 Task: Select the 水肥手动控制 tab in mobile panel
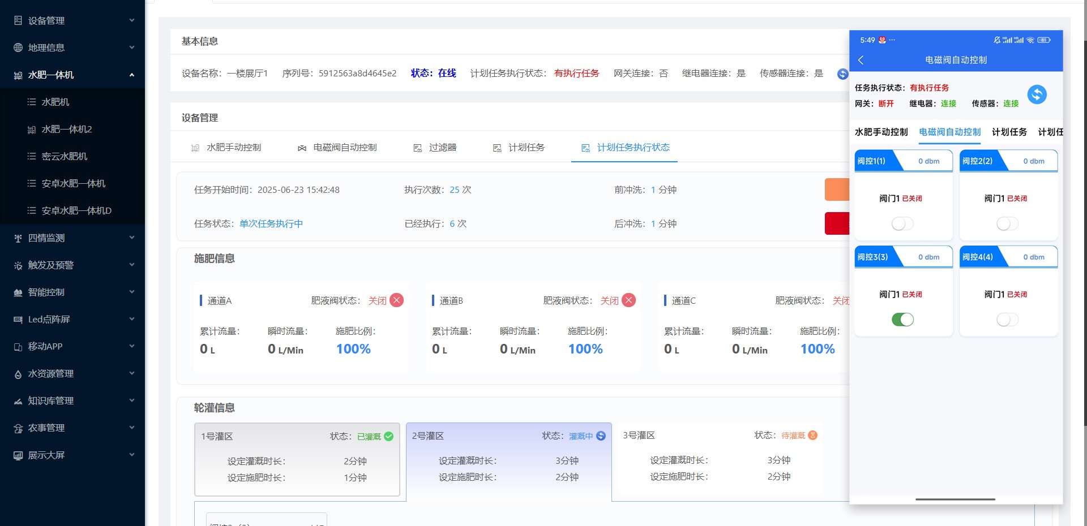881,132
